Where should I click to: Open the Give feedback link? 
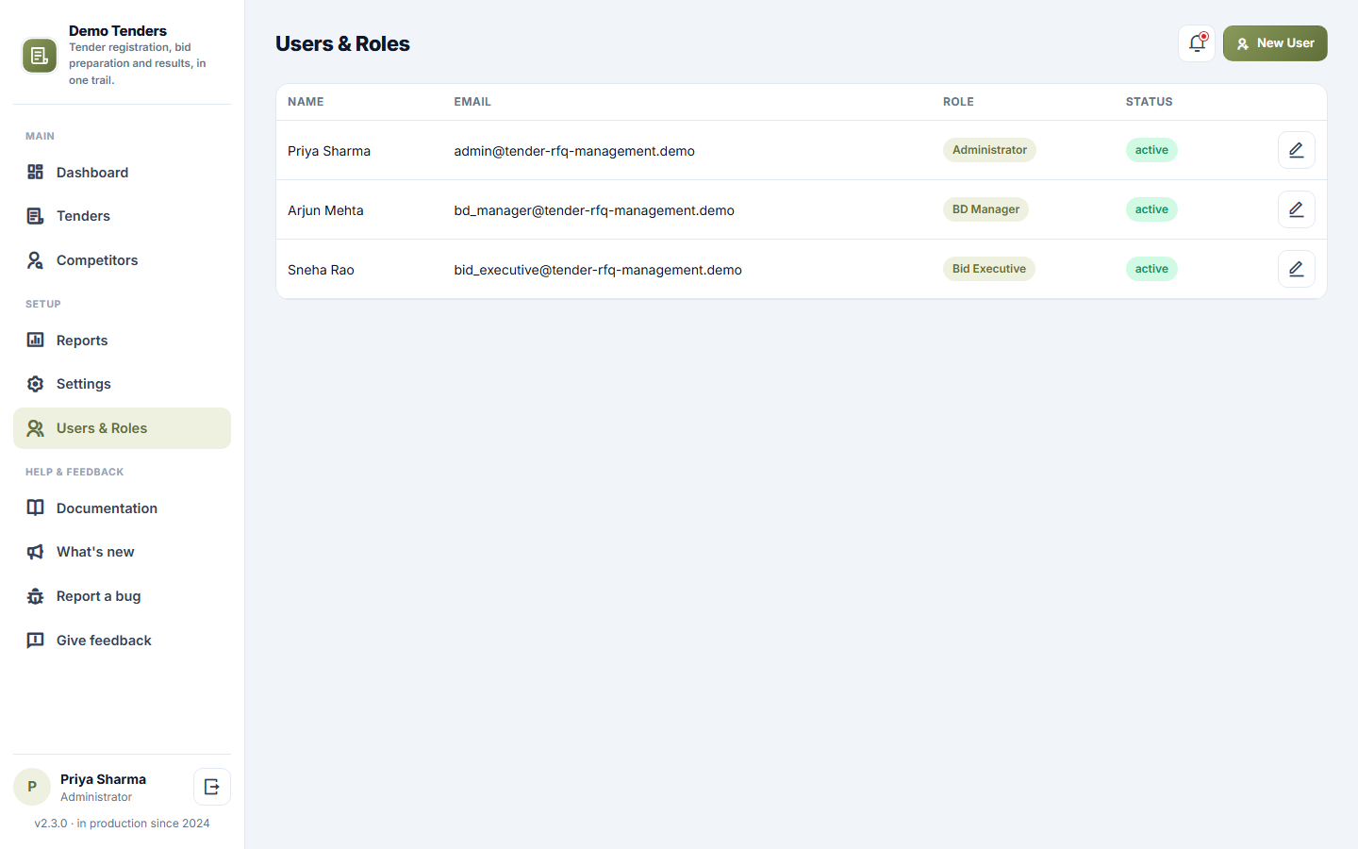click(x=122, y=641)
